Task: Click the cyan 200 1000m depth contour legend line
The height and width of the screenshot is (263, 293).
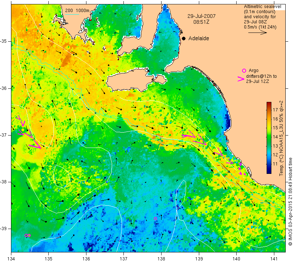Action: (x=72, y=14)
